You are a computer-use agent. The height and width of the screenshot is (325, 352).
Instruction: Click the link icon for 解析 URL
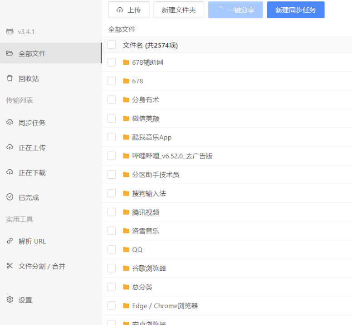click(x=10, y=241)
